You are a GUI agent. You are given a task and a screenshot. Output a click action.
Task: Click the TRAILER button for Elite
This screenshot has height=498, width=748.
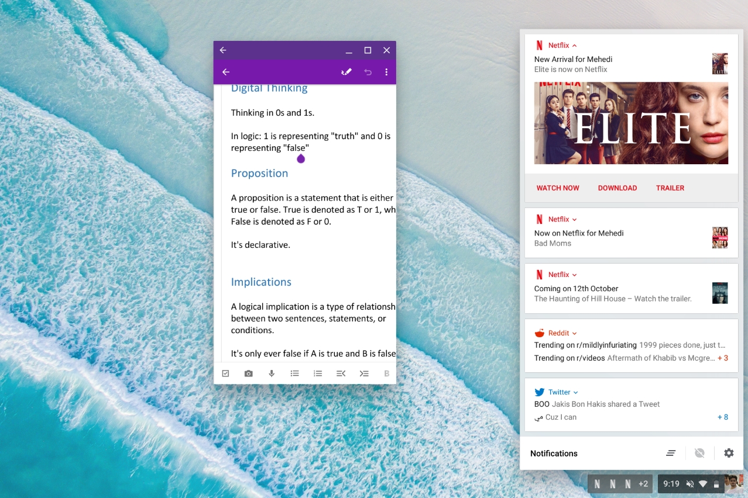pyautogui.click(x=670, y=188)
